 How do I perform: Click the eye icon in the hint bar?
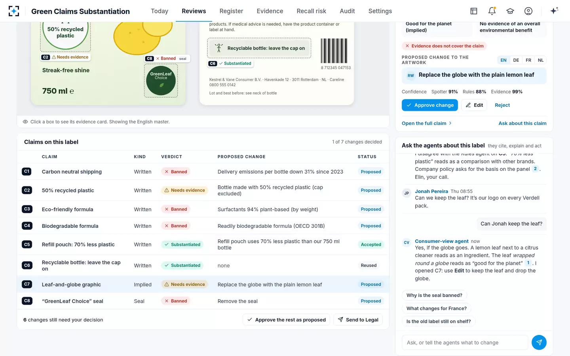click(x=25, y=122)
